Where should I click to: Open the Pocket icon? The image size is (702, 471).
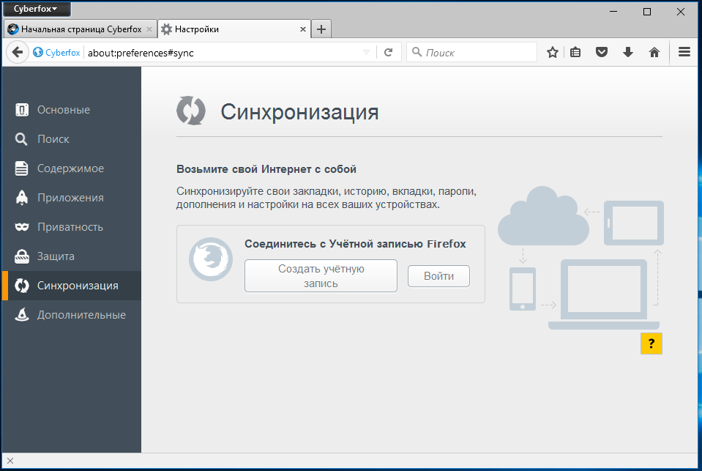[601, 53]
